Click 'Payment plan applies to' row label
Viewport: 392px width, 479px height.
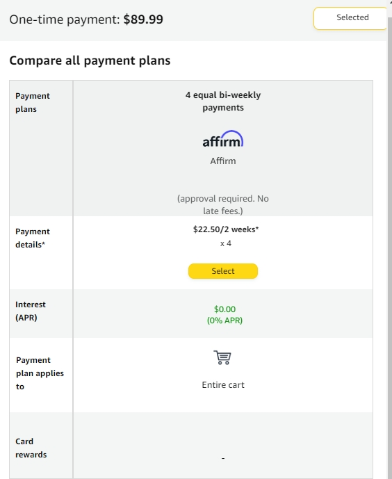40,373
